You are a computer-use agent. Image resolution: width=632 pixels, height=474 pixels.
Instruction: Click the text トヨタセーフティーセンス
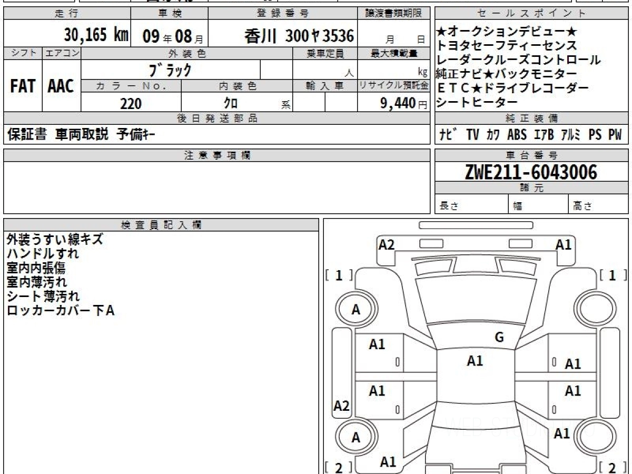tap(507, 46)
